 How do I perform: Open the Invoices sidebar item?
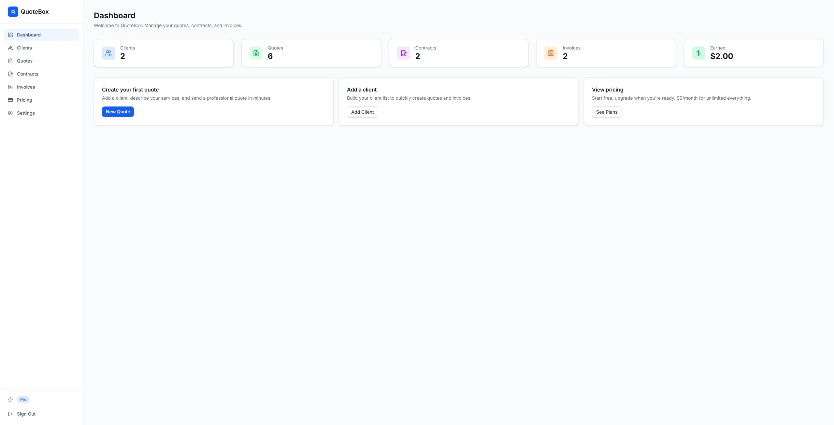click(x=41, y=87)
